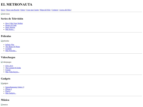The height and width of the screenshot is (107, 143).
Task: Open the Mis Series... link
Action: point(10,29)
